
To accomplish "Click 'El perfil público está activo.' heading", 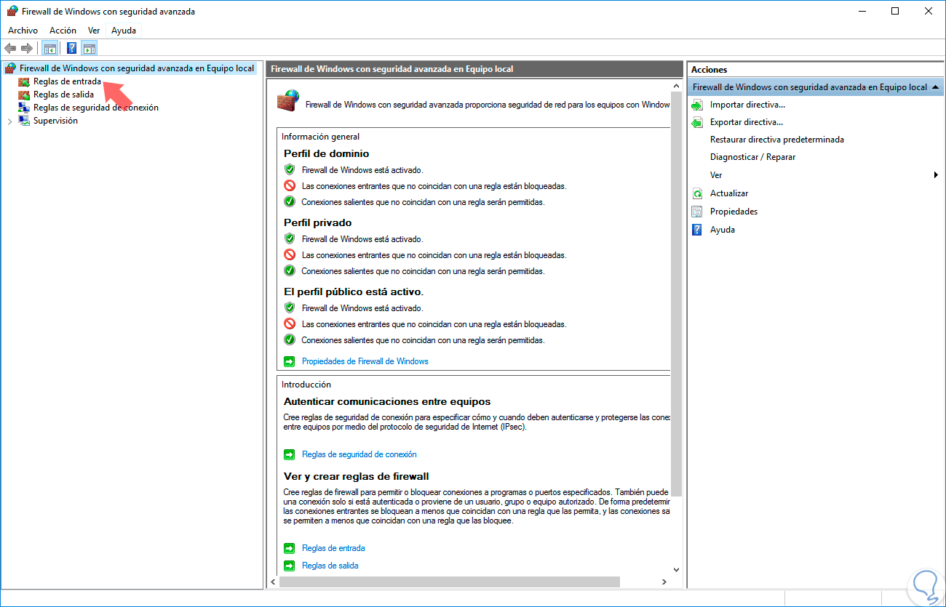I will [x=354, y=292].
